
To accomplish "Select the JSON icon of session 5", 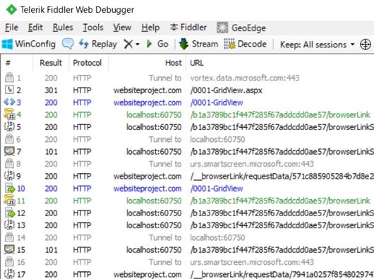I will coord(9,126).
